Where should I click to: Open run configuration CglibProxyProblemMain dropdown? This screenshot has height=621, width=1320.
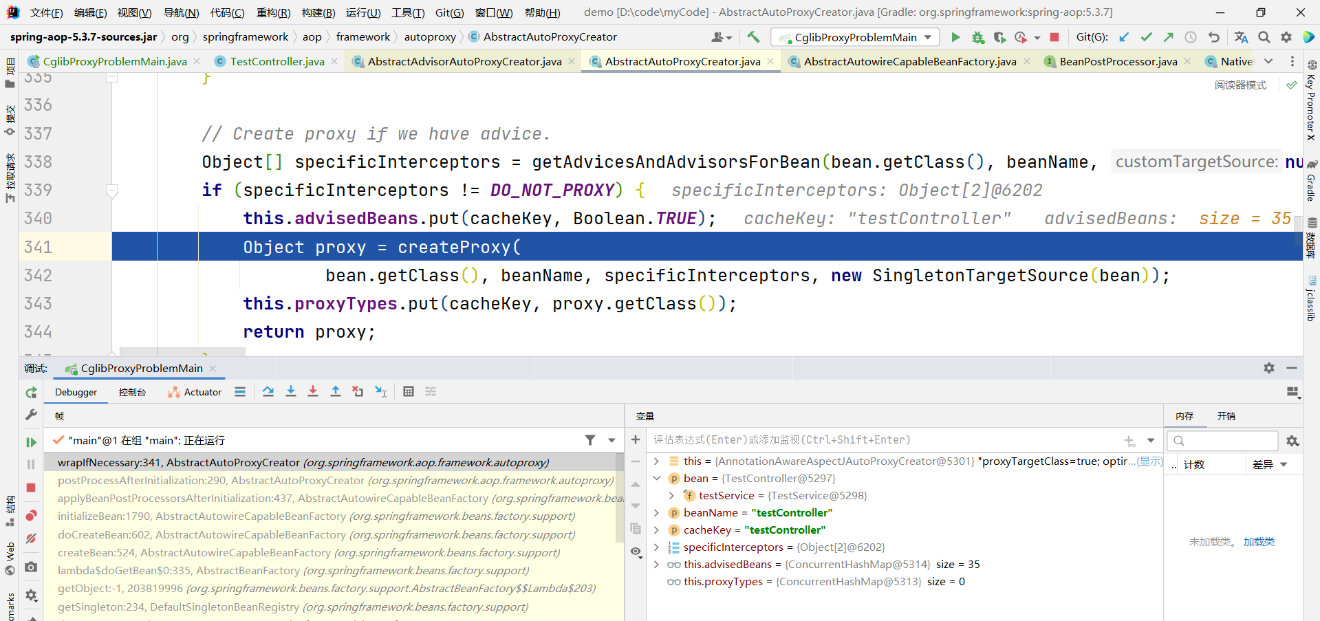(x=855, y=37)
